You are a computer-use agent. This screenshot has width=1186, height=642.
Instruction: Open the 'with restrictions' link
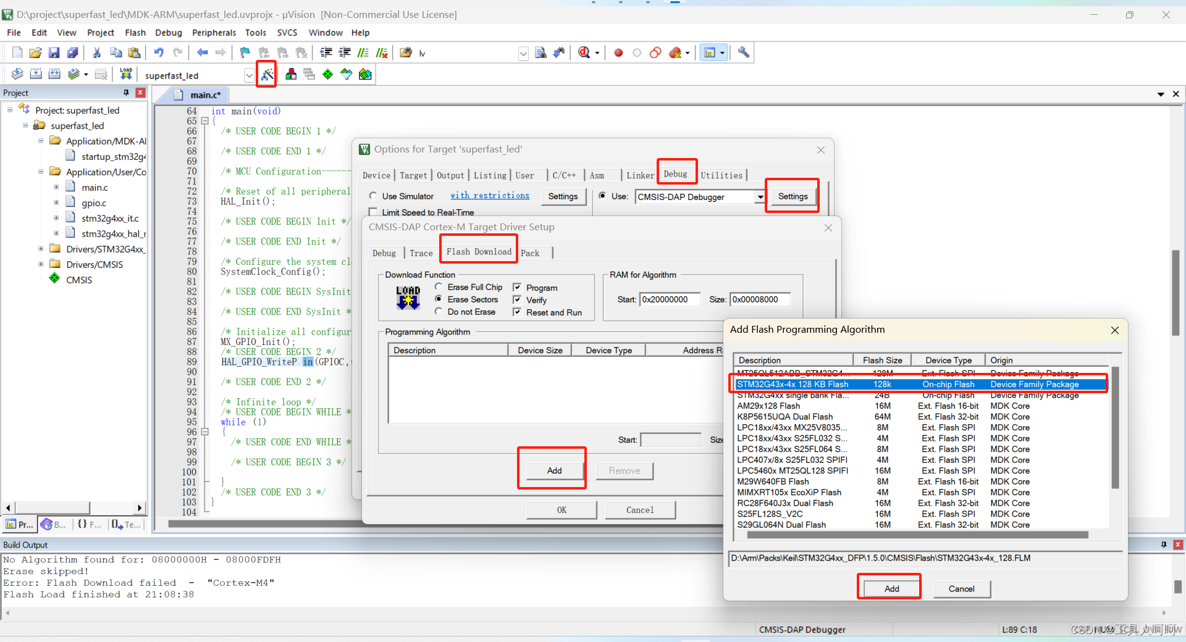(490, 196)
